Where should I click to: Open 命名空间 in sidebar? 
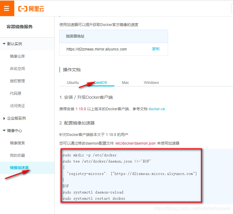tap(17, 68)
